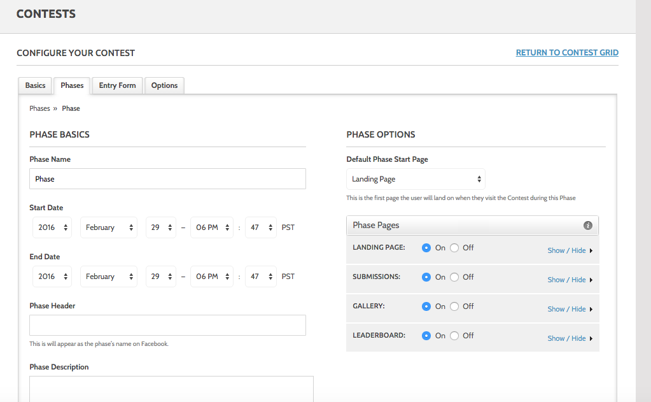
Task: Open the Entry Form tab
Action: click(x=117, y=85)
